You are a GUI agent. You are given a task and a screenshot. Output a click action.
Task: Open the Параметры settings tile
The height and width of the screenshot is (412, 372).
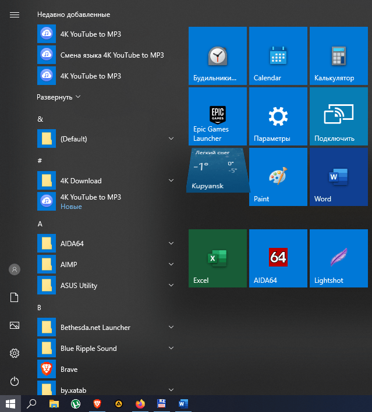click(278, 116)
